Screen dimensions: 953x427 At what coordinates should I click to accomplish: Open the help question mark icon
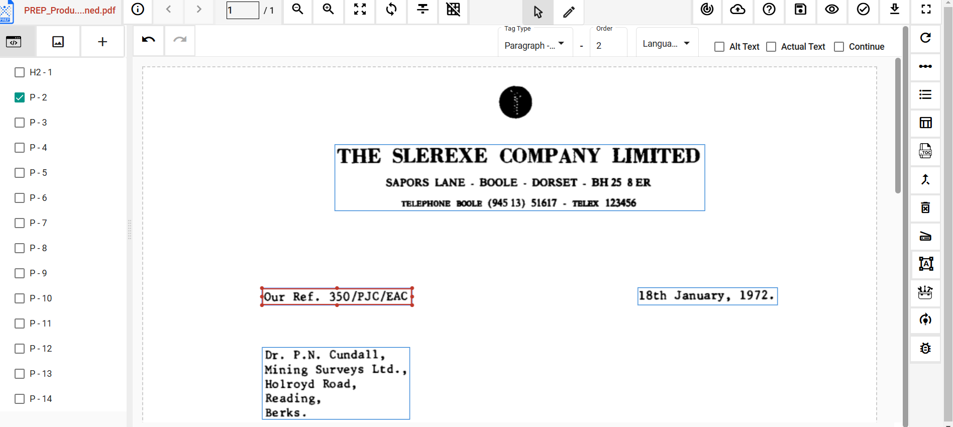769,10
